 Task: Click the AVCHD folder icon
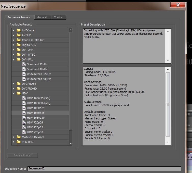click(19, 35)
